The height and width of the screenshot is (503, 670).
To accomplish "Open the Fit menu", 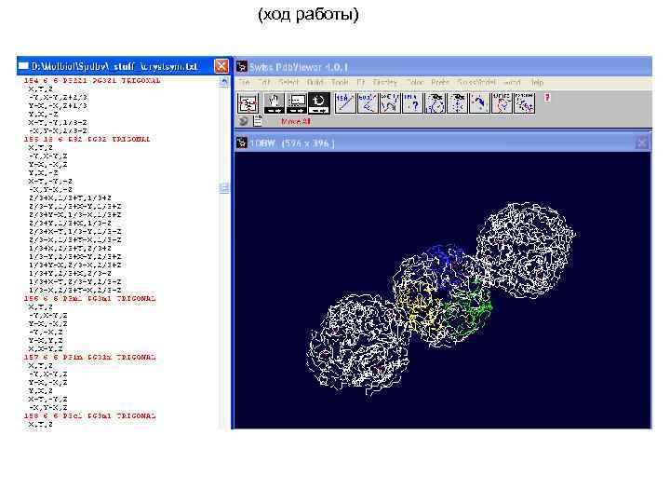I will (361, 82).
